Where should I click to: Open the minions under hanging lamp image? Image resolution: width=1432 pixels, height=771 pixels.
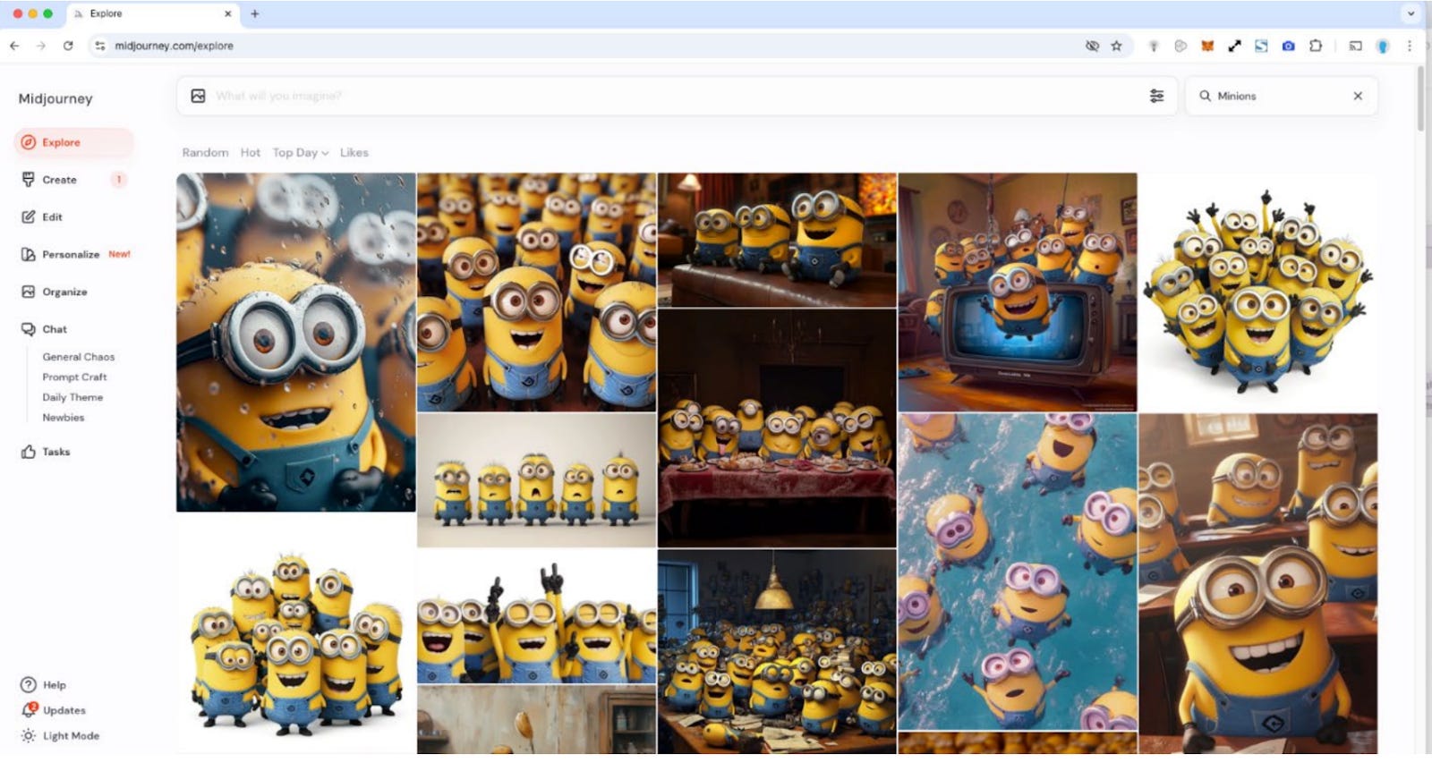pyautogui.click(x=777, y=651)
